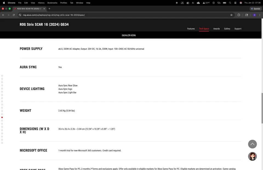Open the Window menu
This screenshot has height=170, width=263.
[x=80, y=3]
